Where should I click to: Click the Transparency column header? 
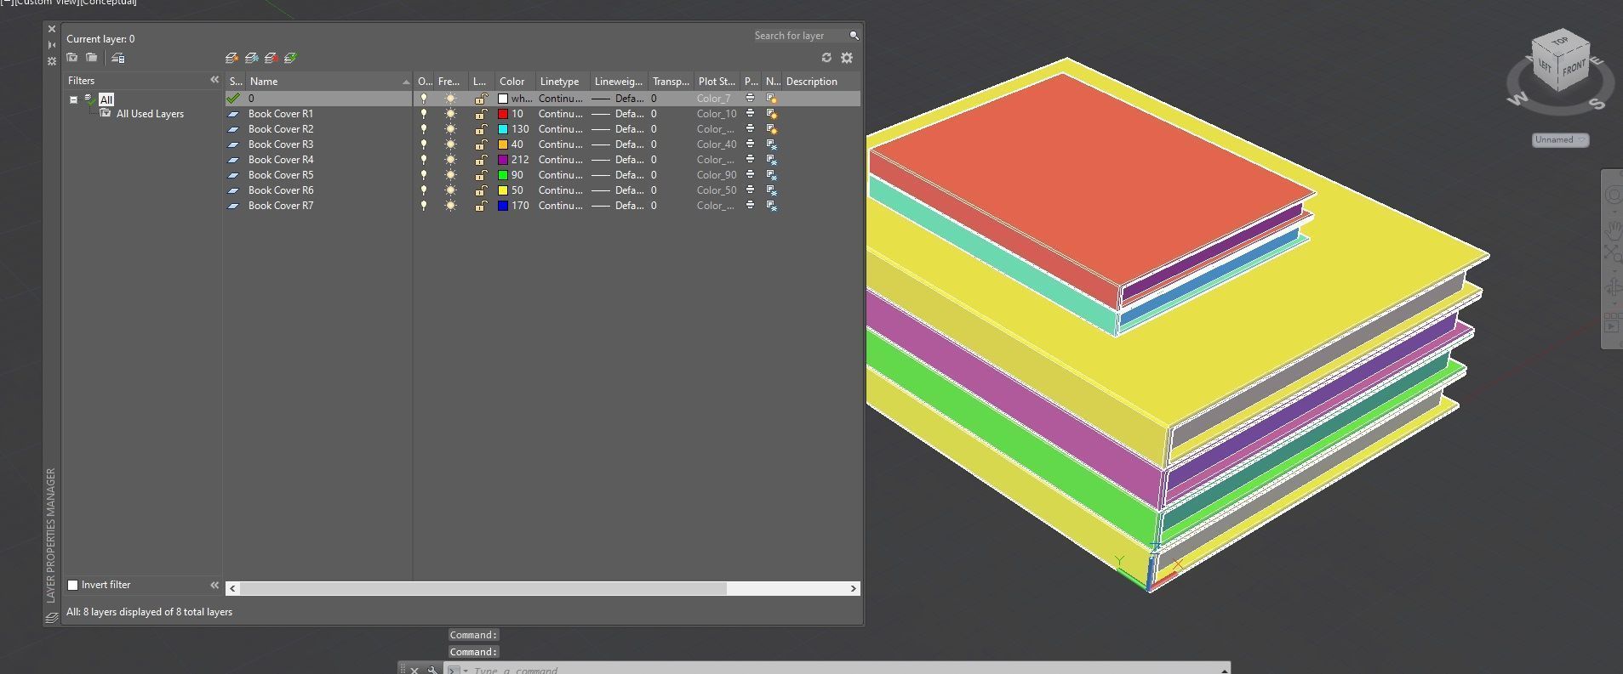click(671, 82)
